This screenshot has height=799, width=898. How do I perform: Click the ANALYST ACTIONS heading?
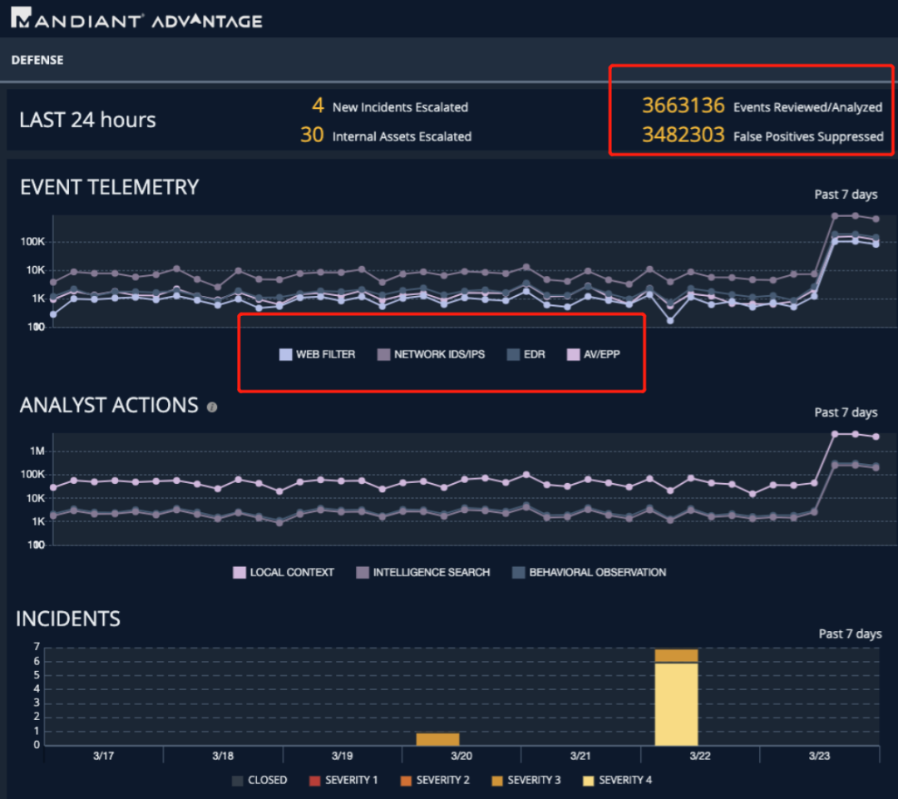pos(109,405)
